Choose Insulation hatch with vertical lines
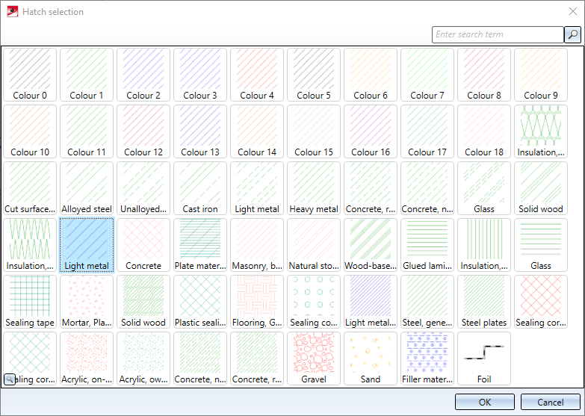The height and width of the screenshot is (416, 585). [x=484, y=245]
